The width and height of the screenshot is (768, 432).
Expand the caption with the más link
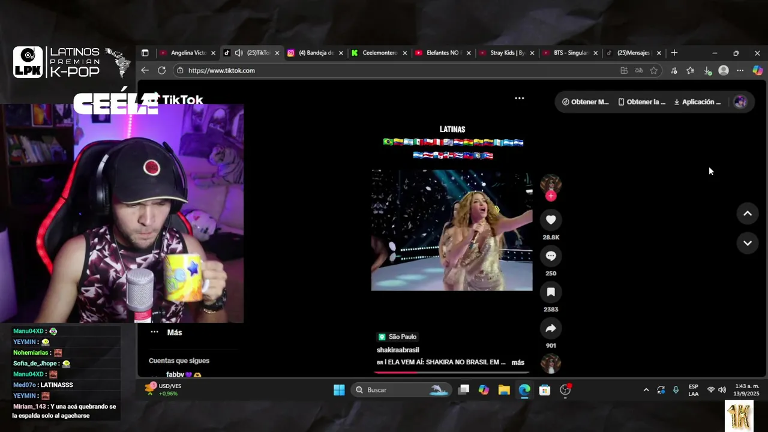(x=518, y=362)
